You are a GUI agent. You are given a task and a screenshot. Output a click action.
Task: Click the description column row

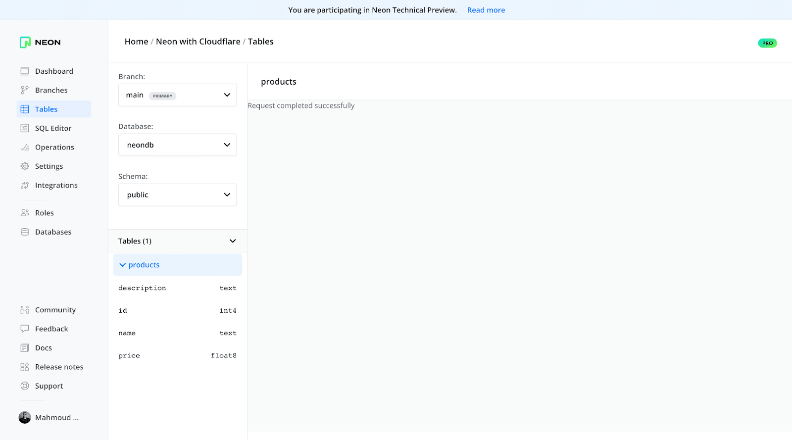tap(177, 288)
